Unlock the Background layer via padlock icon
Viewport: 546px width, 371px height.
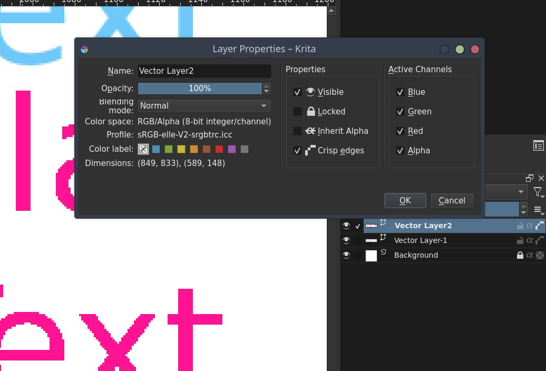coord(520,256)
